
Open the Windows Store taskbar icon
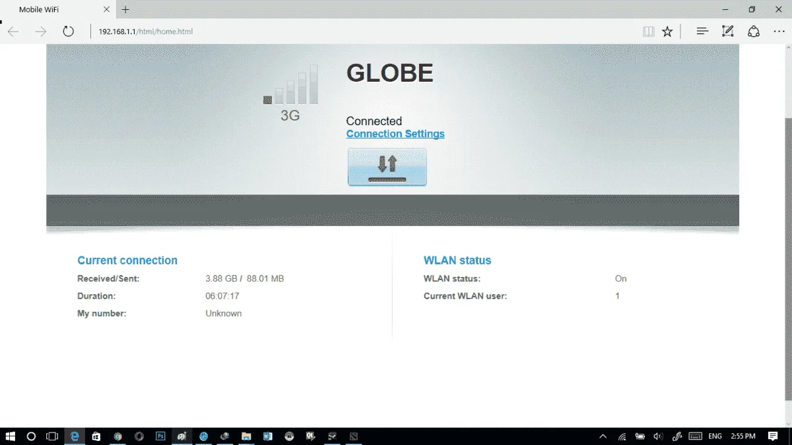(x=96, y=436)
